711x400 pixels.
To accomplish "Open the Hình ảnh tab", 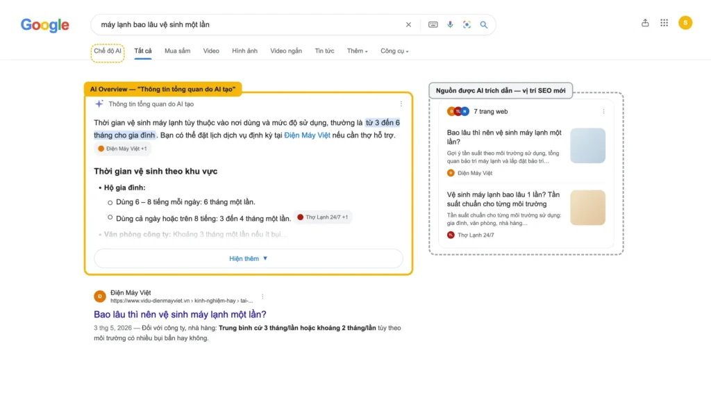I will click(244, 51).
